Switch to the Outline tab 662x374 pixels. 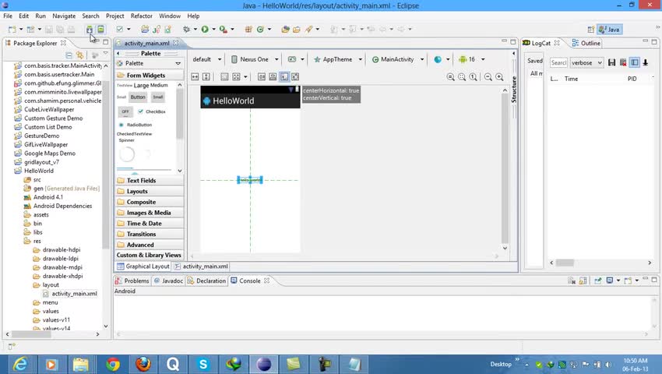coord(586,43)
